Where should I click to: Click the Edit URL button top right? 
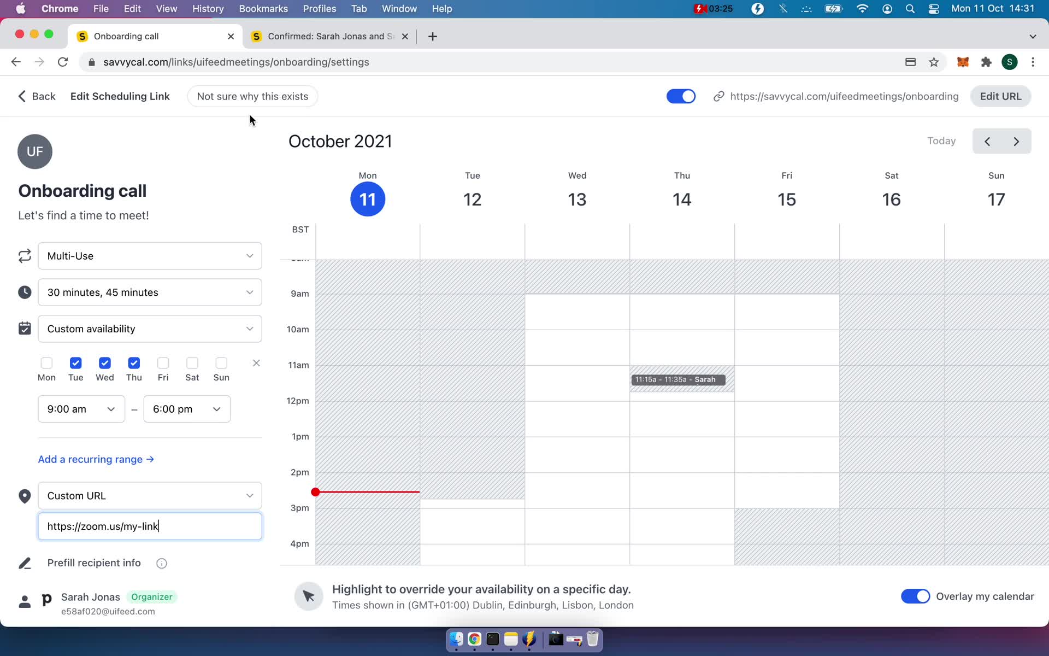tap(1001, 96)
